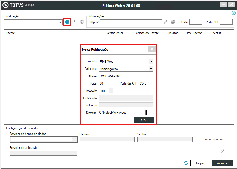
Task: Click the Usuário input field
Action: tap(107, 139)
